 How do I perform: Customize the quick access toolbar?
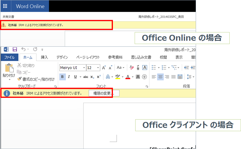pyautogui.click(x=42, y=50)
